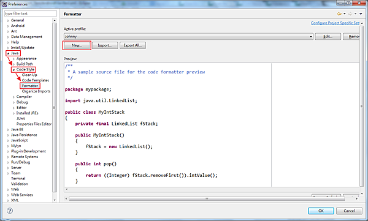The width and height of the screenshot is (368, 221).
Task: Select Java Persistence preference item
Action: tap(24, 135)
